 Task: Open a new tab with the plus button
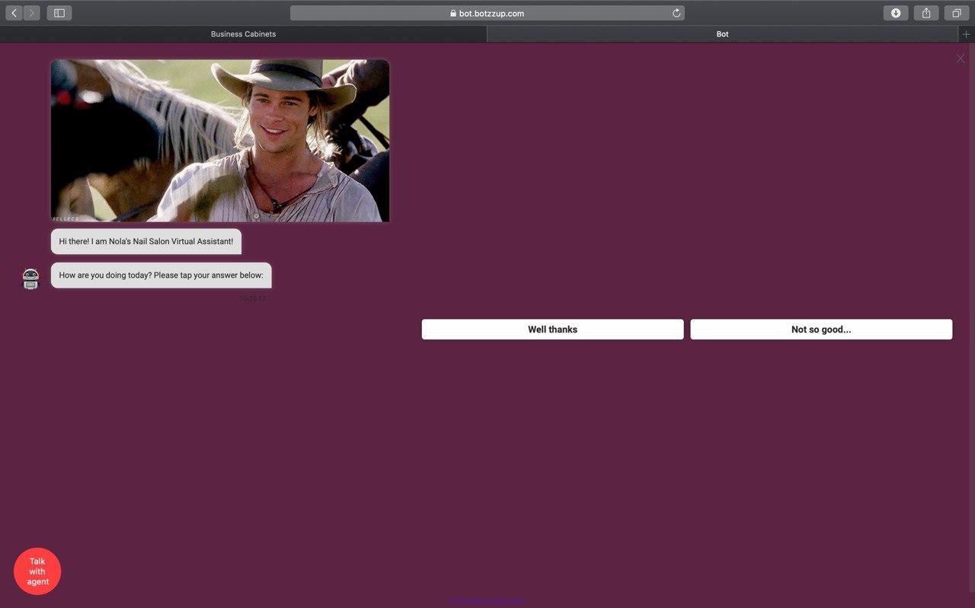(x=967, y=34)
